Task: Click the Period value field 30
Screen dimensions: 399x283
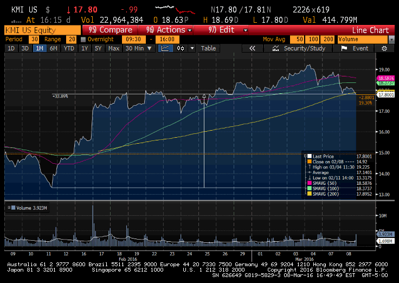Action: click(x=34, y=40)
